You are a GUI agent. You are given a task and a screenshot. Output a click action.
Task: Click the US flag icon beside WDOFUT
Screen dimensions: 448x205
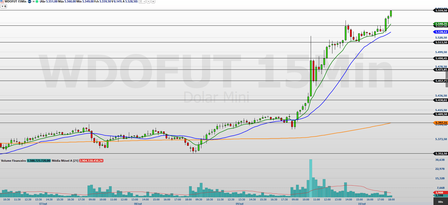click(x=2, y=2)
